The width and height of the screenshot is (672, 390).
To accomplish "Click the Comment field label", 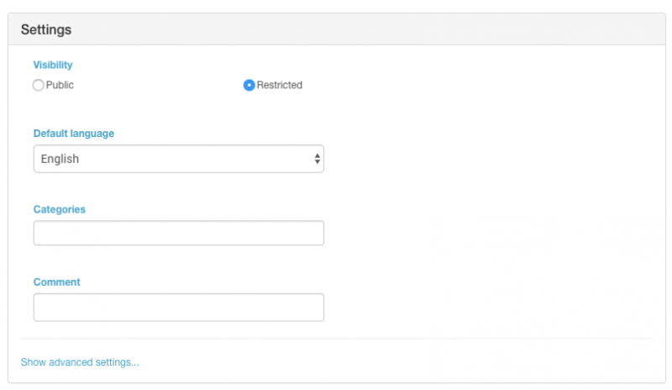I will (x=56, y=282).
